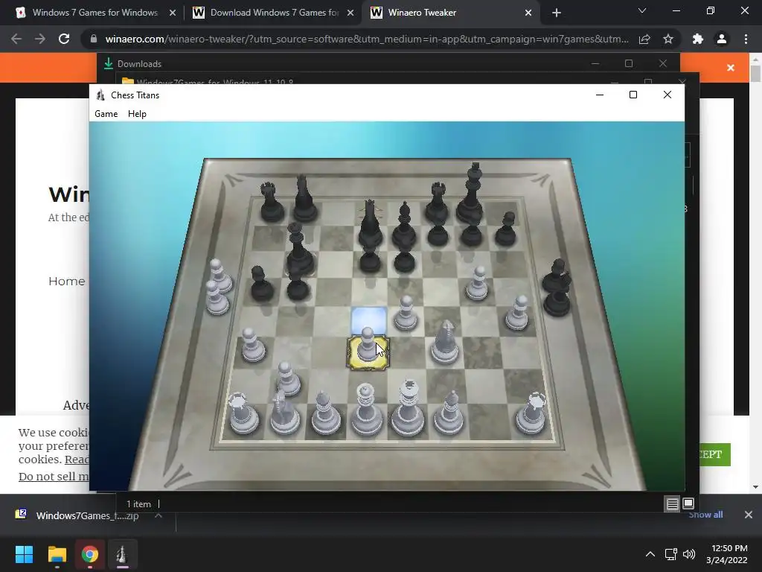762x572 pixels.
Task: Select the white knight on b1
Action: click(x=285, y=411)
